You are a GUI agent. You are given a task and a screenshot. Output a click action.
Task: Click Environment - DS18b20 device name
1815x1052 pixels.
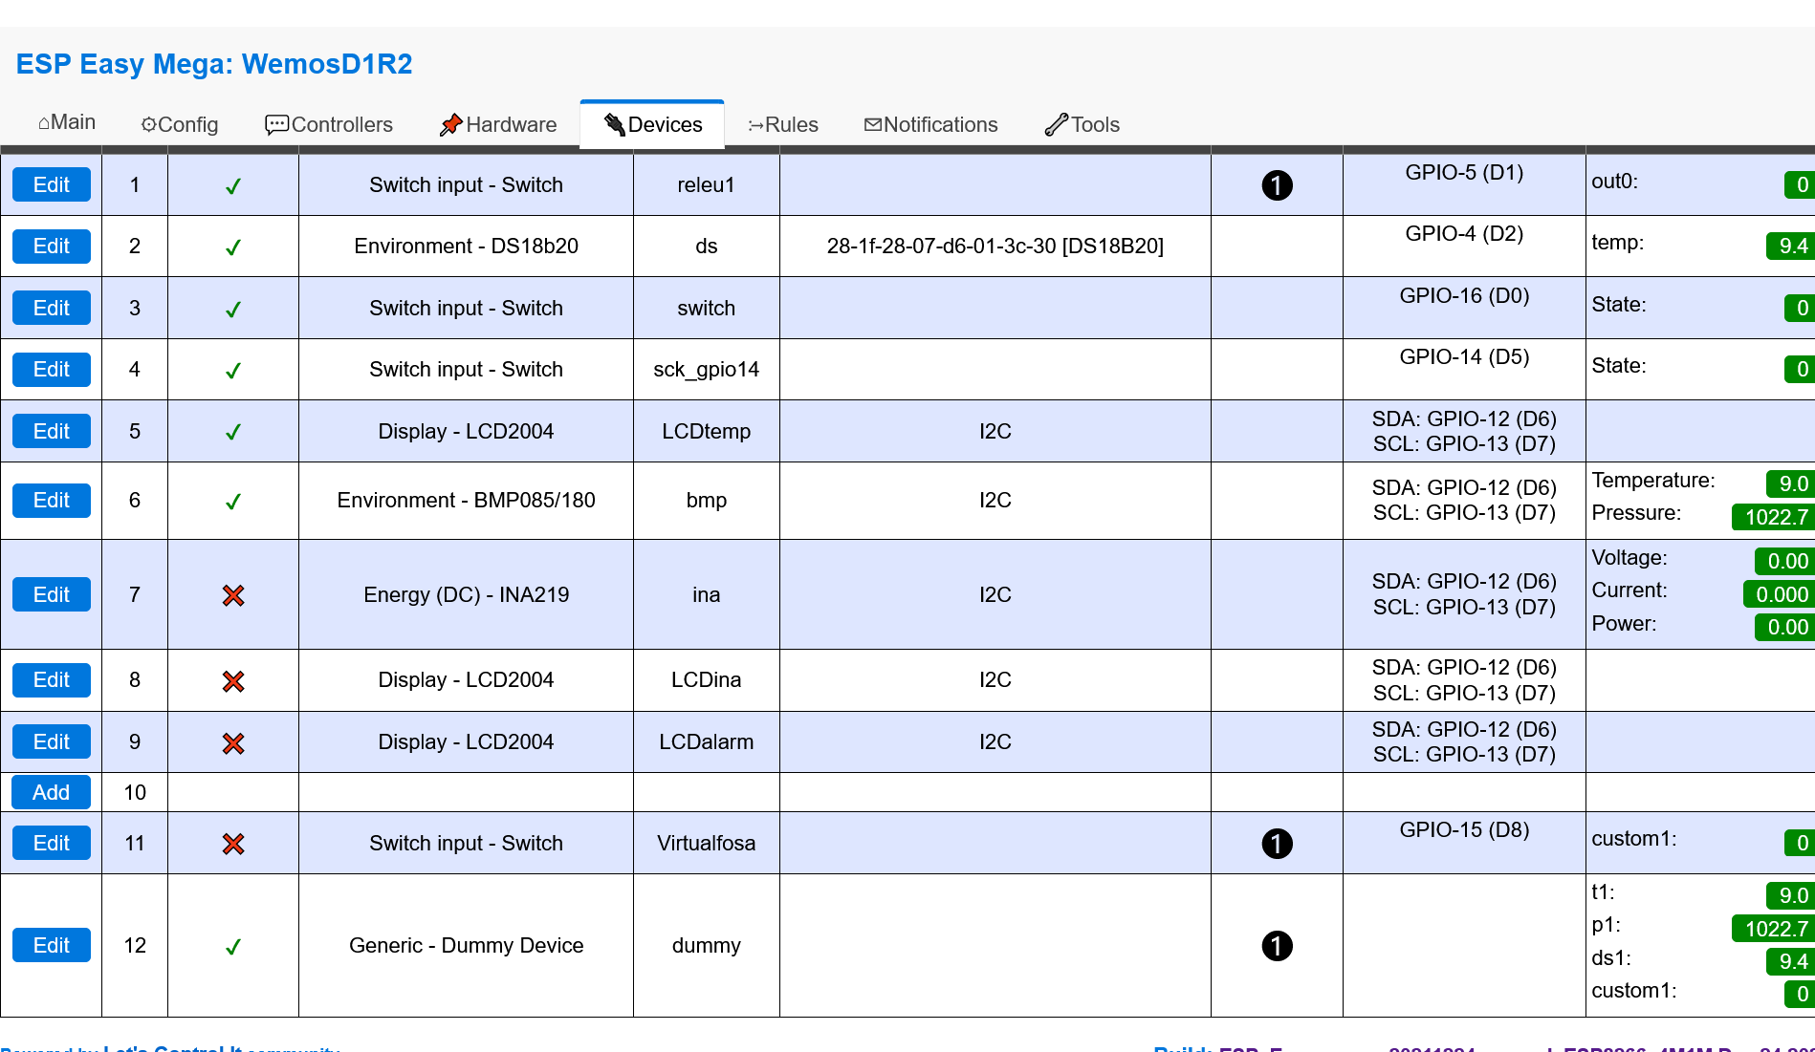point(466,246)
